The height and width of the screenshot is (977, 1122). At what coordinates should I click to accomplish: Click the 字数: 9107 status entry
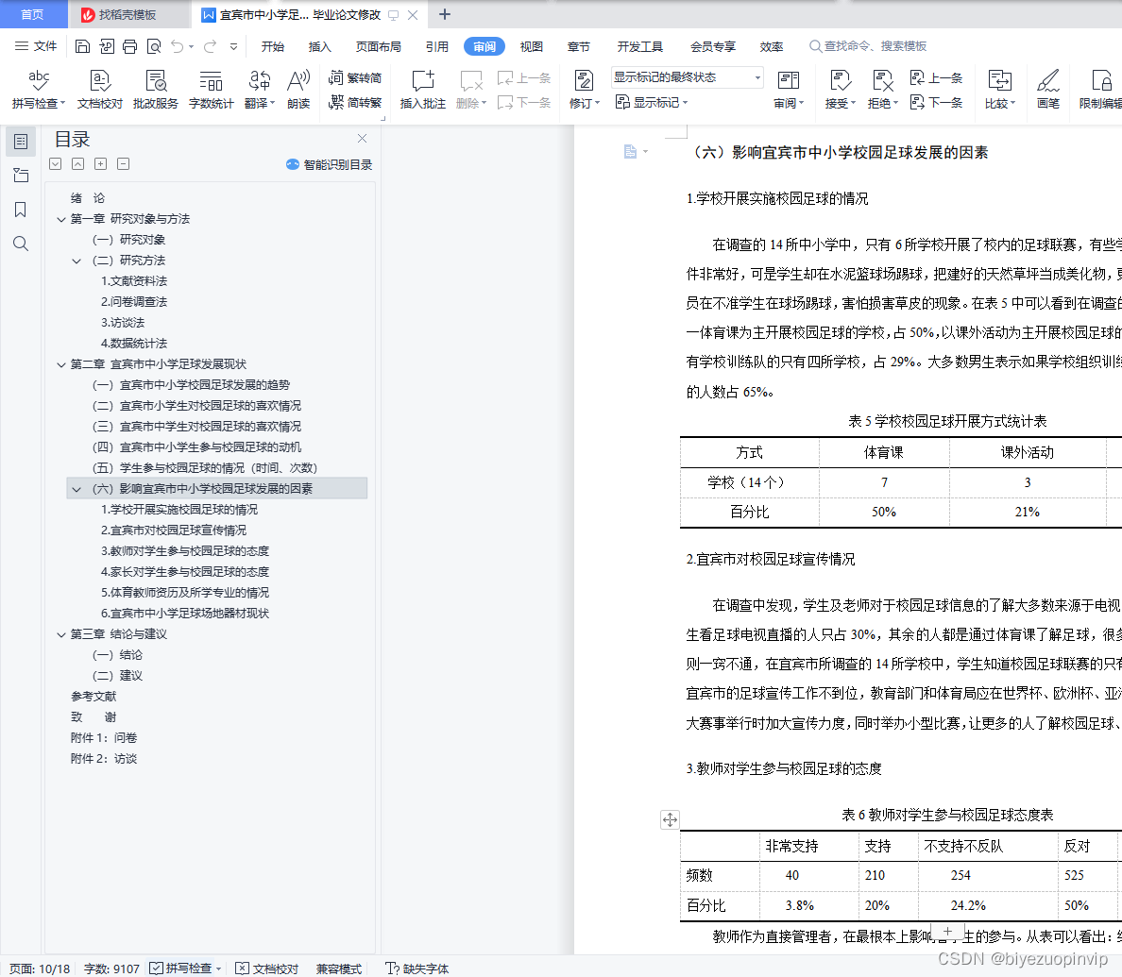coord(111,969)
